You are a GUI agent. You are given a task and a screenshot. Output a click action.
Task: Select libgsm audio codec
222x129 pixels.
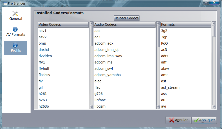click(x=125, y=106)
